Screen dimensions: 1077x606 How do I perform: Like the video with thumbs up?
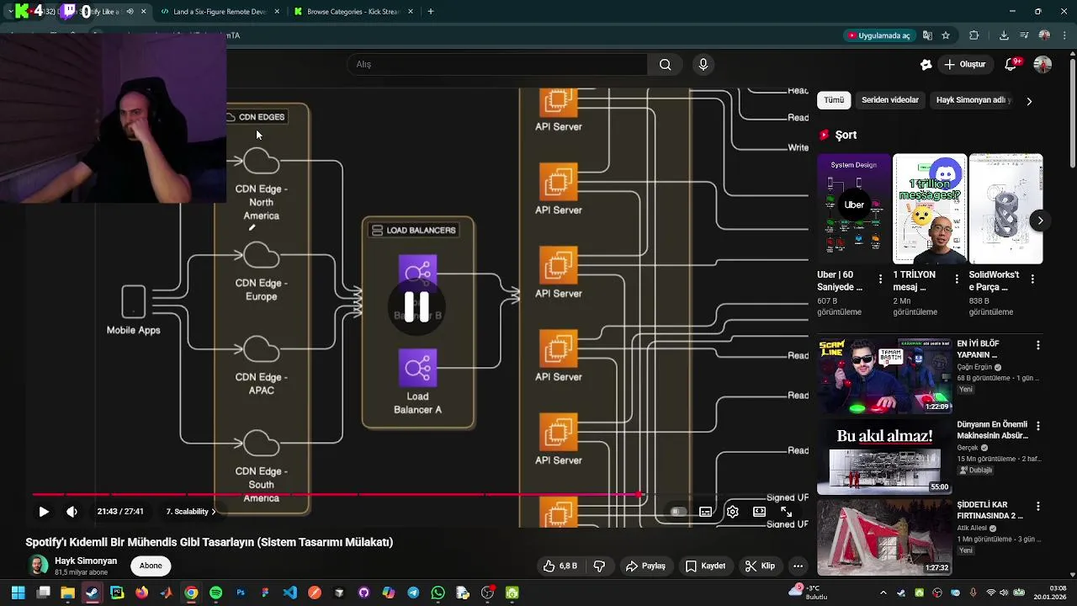click(x=560, y=566)
